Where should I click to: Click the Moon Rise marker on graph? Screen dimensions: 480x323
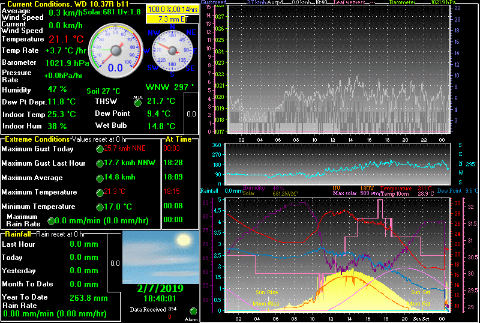(266, 304)
